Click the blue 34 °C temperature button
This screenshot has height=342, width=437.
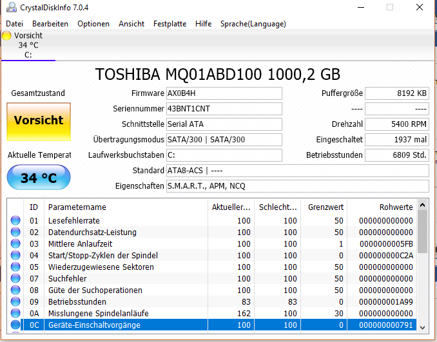pyautogui.click(x=39, y=177)
